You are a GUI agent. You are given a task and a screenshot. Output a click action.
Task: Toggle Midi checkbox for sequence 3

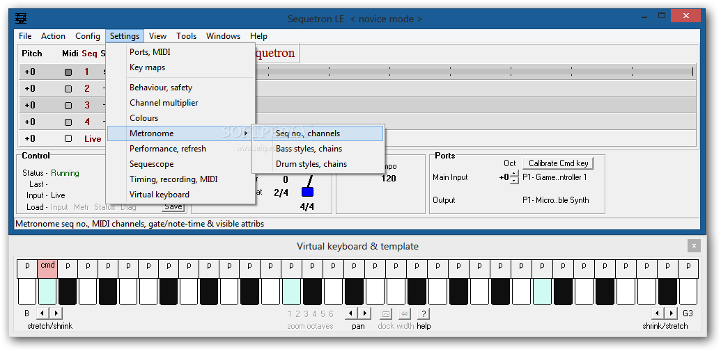(68, 105)
